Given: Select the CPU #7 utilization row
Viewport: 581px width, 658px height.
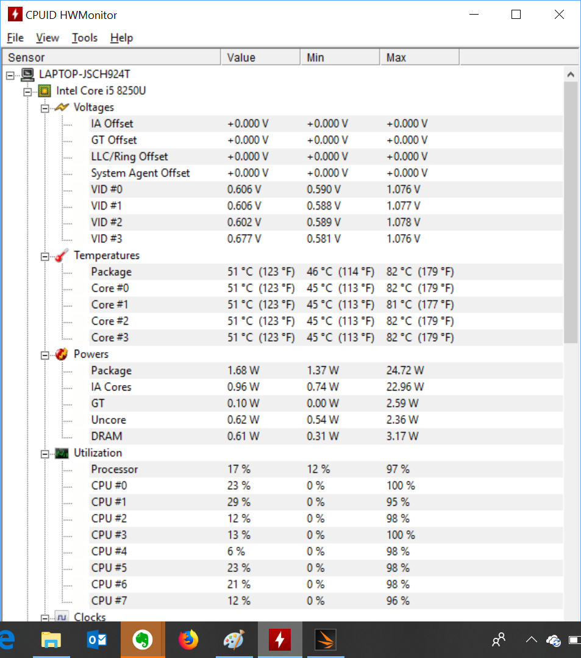Looking at the screenshot, I should click(326, 601).
